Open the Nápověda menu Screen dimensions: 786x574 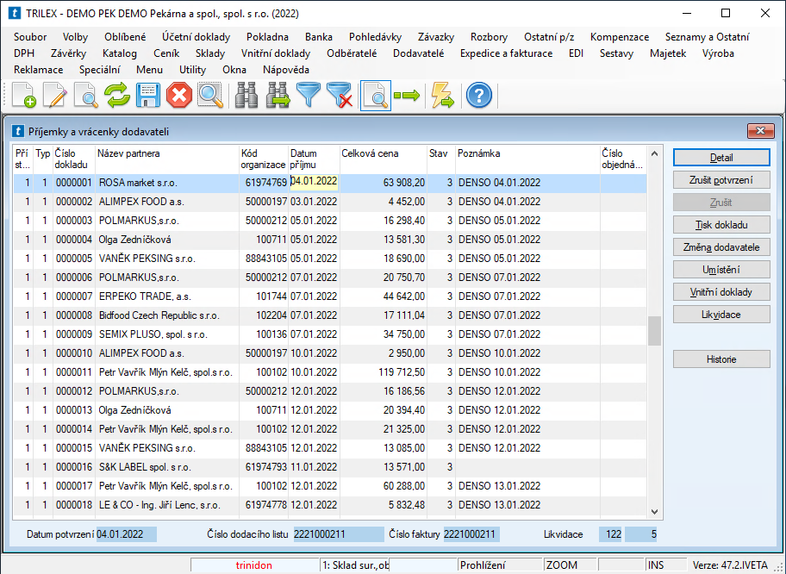[286, 70]
